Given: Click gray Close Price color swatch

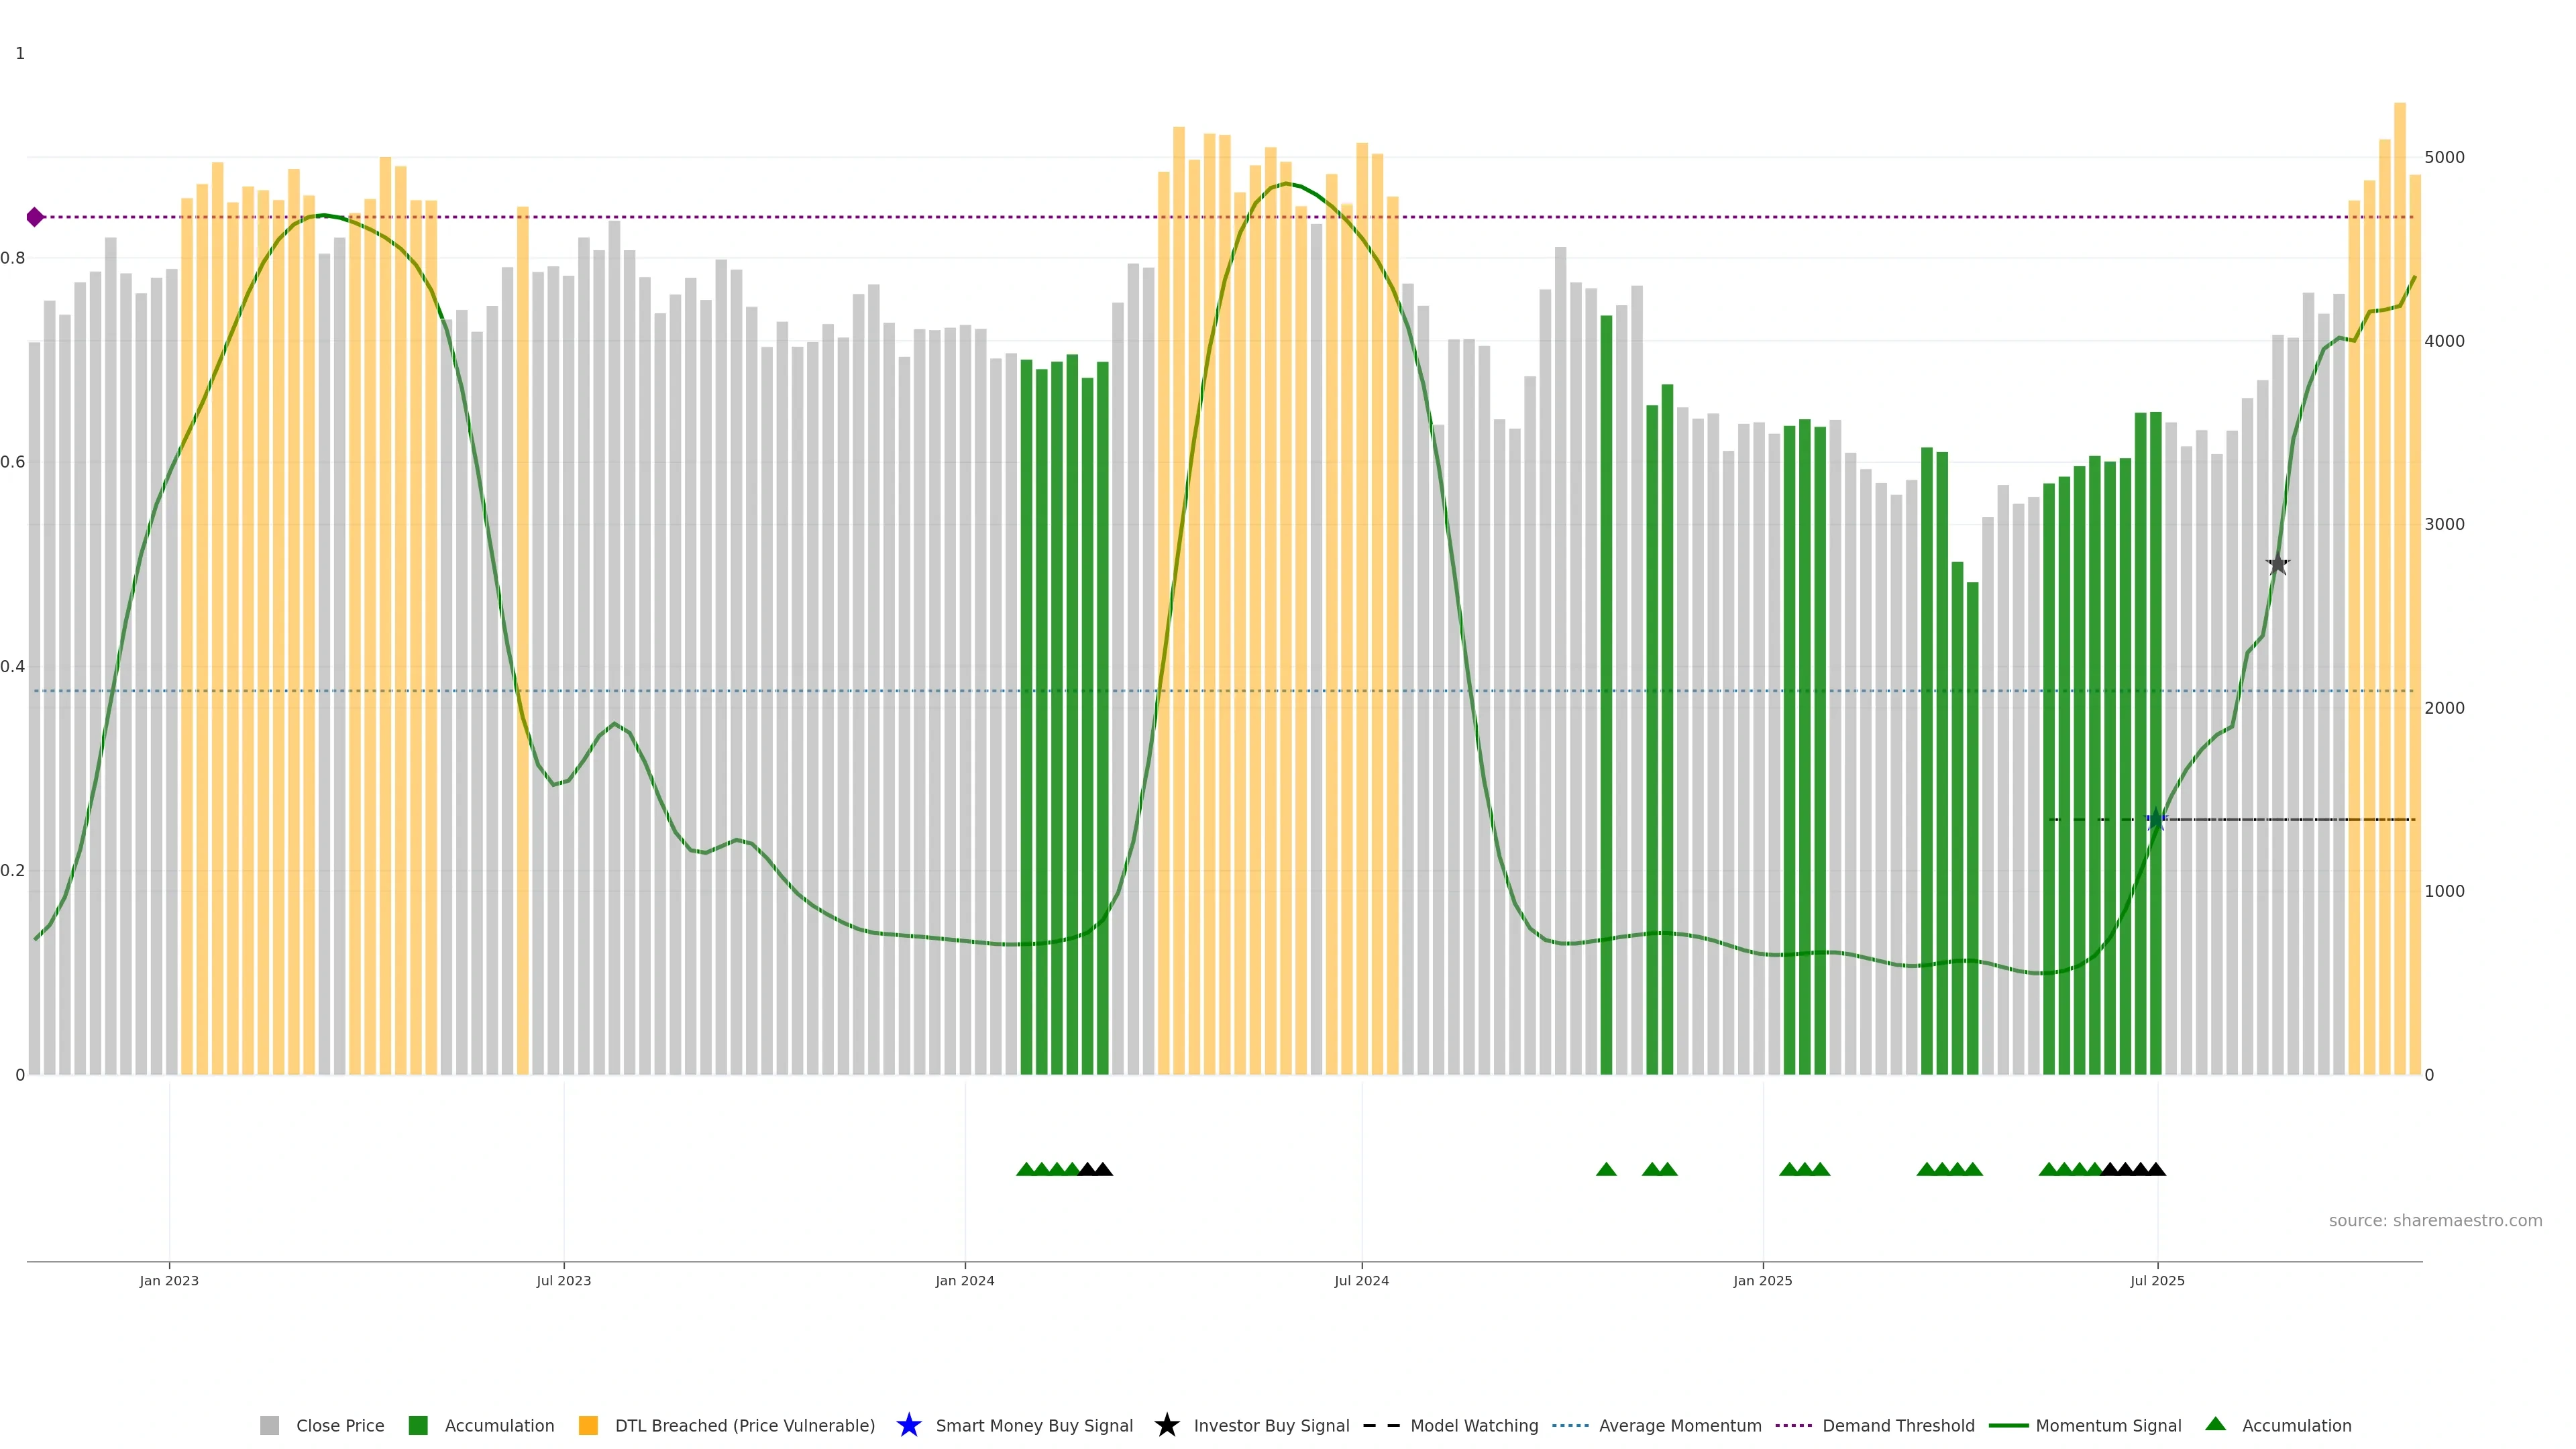Looking at the screenshot, I should click(269, 1425).
